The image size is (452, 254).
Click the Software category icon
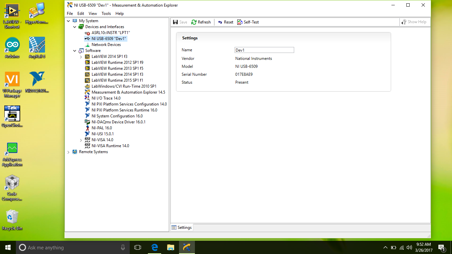pos(81,51)
